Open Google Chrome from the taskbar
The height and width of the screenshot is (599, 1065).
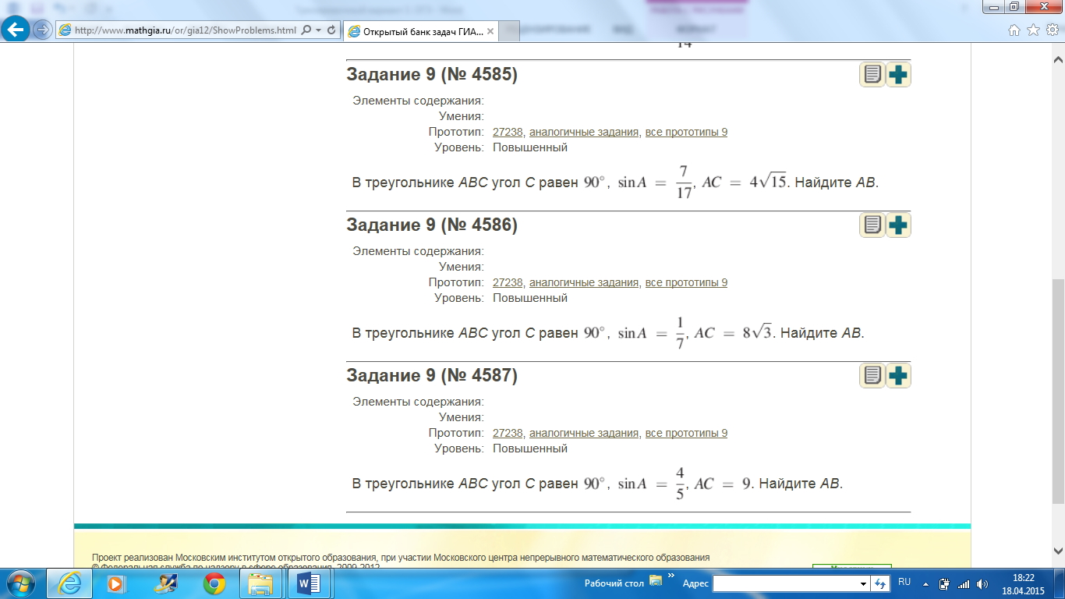[214, 583]
